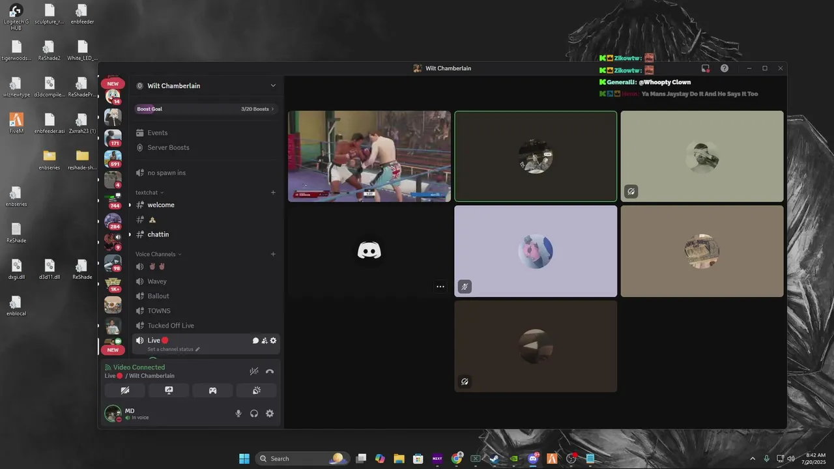Open boxing game stream tile
Screen dimensions: 834x469
[369, 156]
